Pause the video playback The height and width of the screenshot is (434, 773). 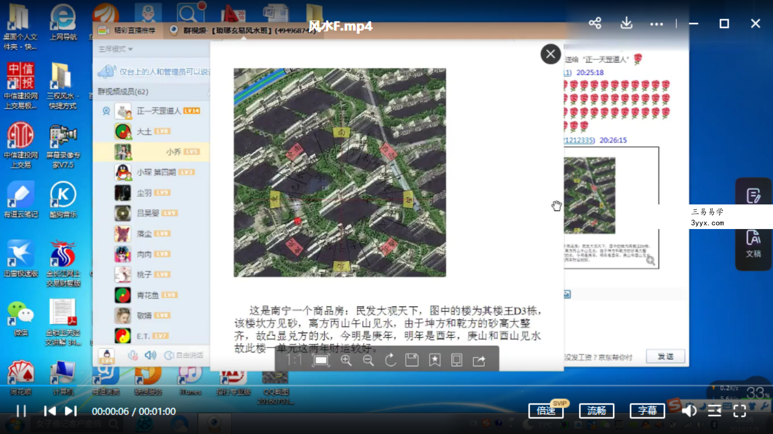[x=21, y=411]
